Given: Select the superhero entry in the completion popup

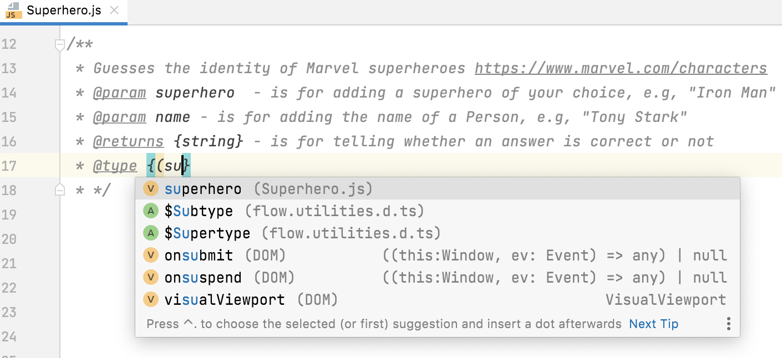Looking at the screenshot, I should point(202,188).
